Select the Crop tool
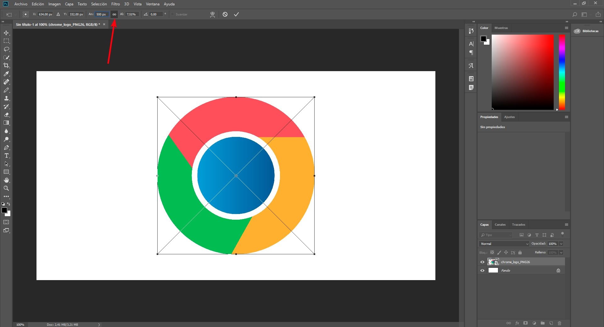The height and width of the screenshot is (327, 604). (x=6, y=65)
